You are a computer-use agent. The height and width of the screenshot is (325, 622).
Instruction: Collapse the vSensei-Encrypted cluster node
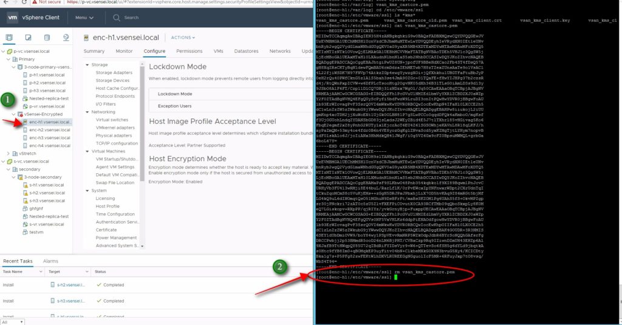click(x=15, y=114)
